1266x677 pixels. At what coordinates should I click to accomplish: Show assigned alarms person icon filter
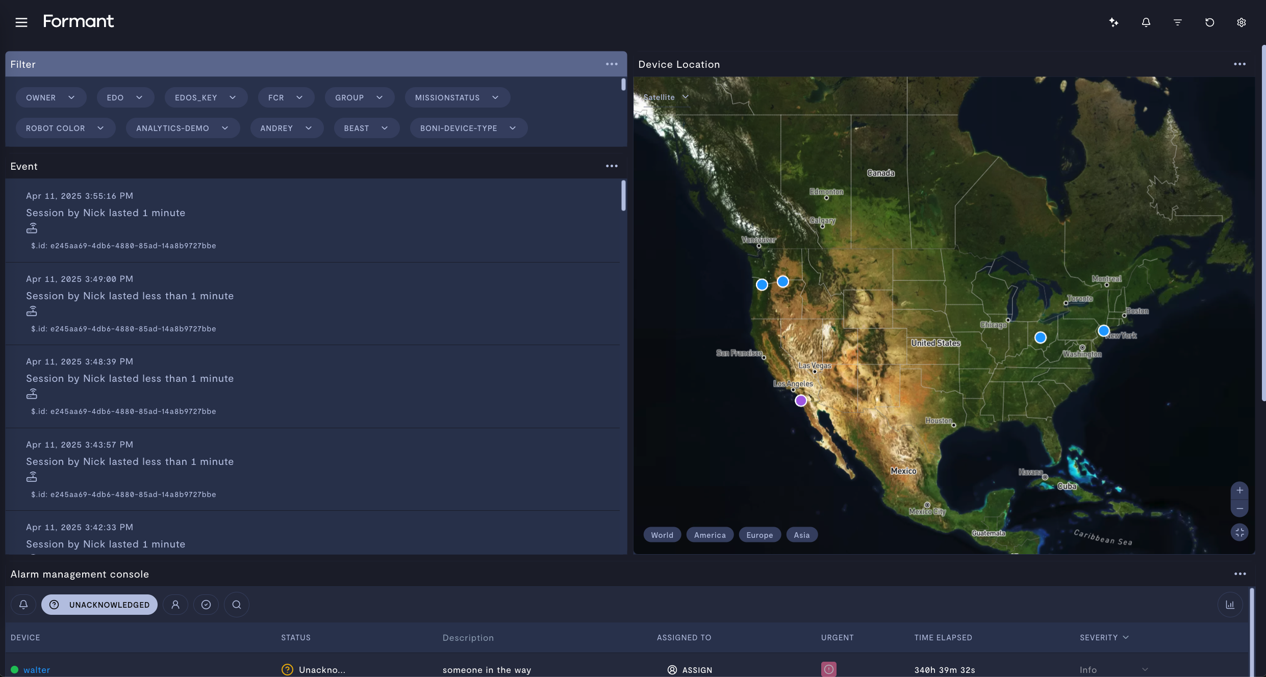(x=175, y=605)
